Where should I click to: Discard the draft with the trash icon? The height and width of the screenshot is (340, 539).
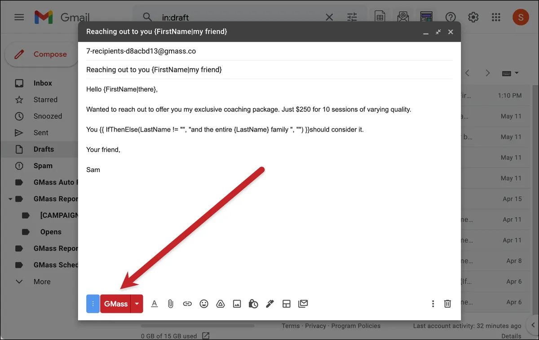(447, 304)
